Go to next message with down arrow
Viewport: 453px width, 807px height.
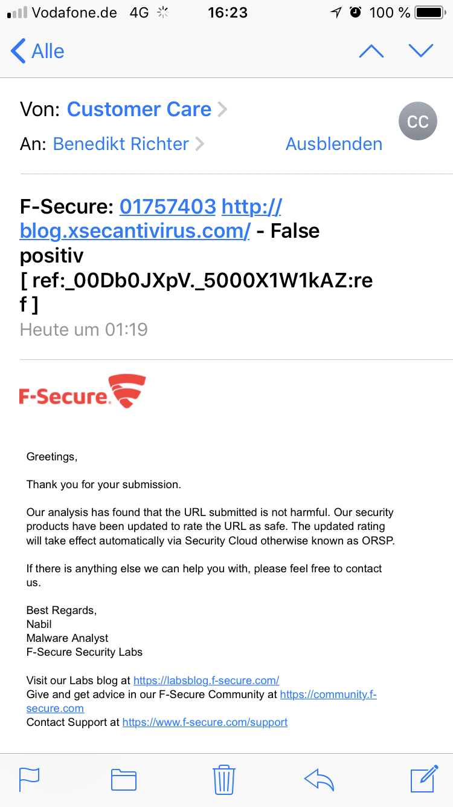point(421,51)
